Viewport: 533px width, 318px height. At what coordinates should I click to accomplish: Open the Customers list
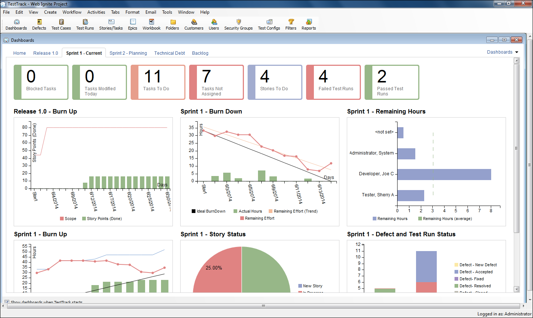194,25
